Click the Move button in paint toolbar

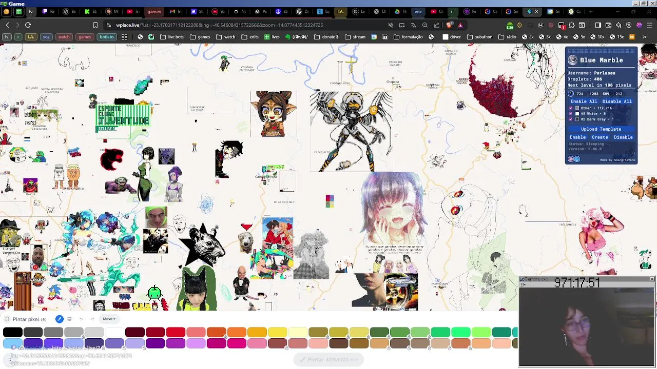(109, 319)
